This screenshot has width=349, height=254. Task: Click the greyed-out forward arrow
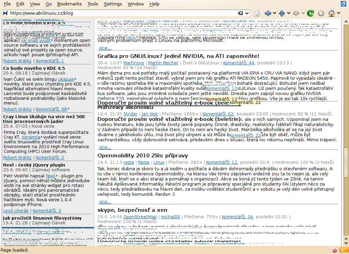[x=296, y=13]
